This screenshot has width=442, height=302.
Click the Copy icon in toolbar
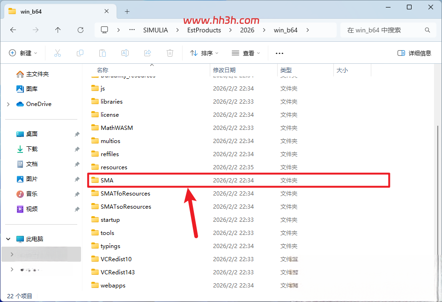[80, 53]
